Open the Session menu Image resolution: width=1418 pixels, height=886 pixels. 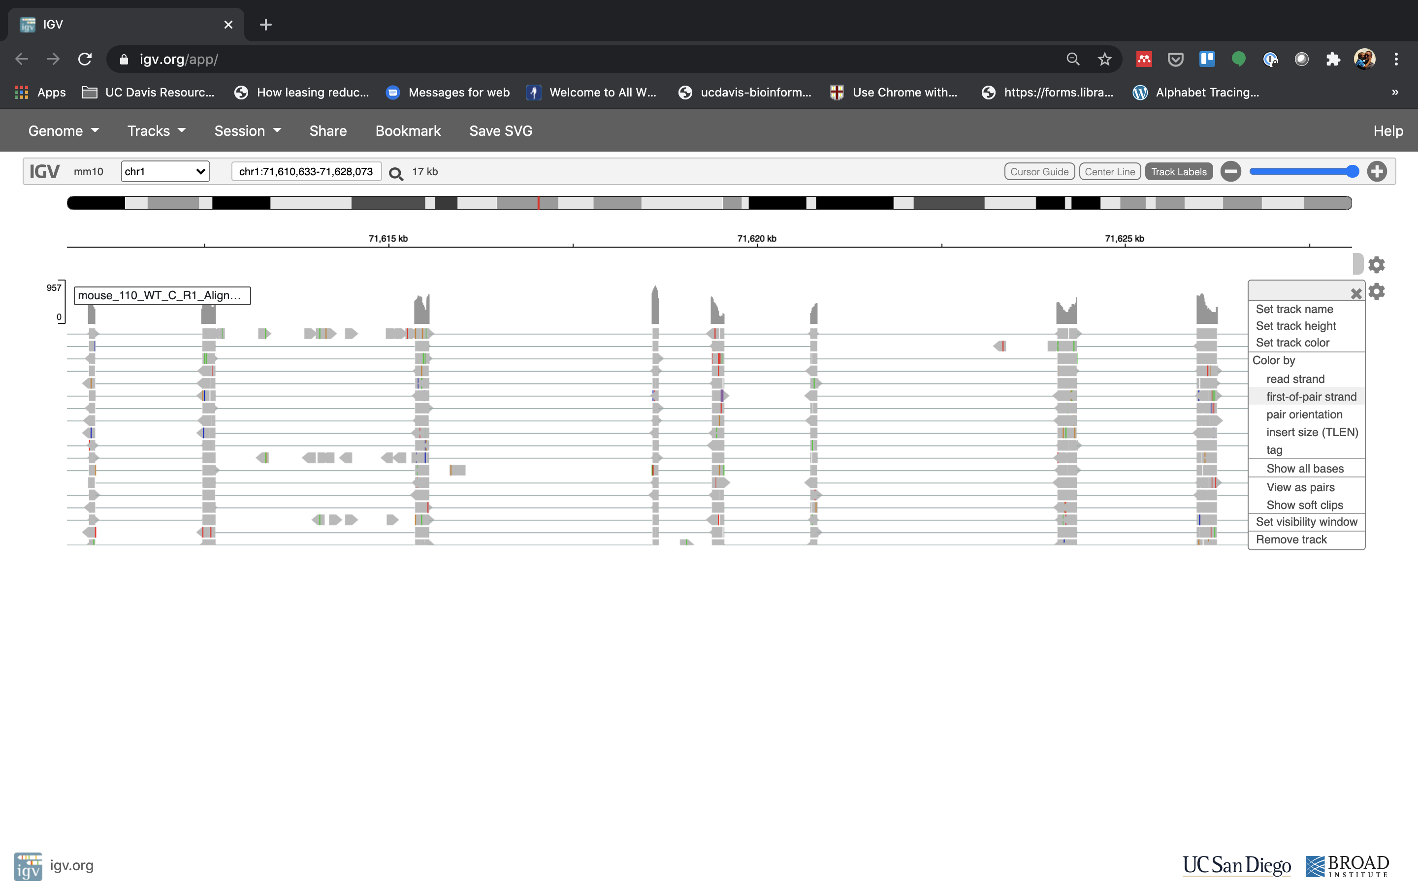(x=240, y=130)
